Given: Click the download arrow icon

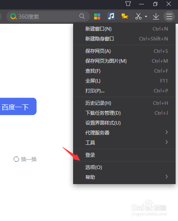Looking at the screenshot, I should (156, 16).
